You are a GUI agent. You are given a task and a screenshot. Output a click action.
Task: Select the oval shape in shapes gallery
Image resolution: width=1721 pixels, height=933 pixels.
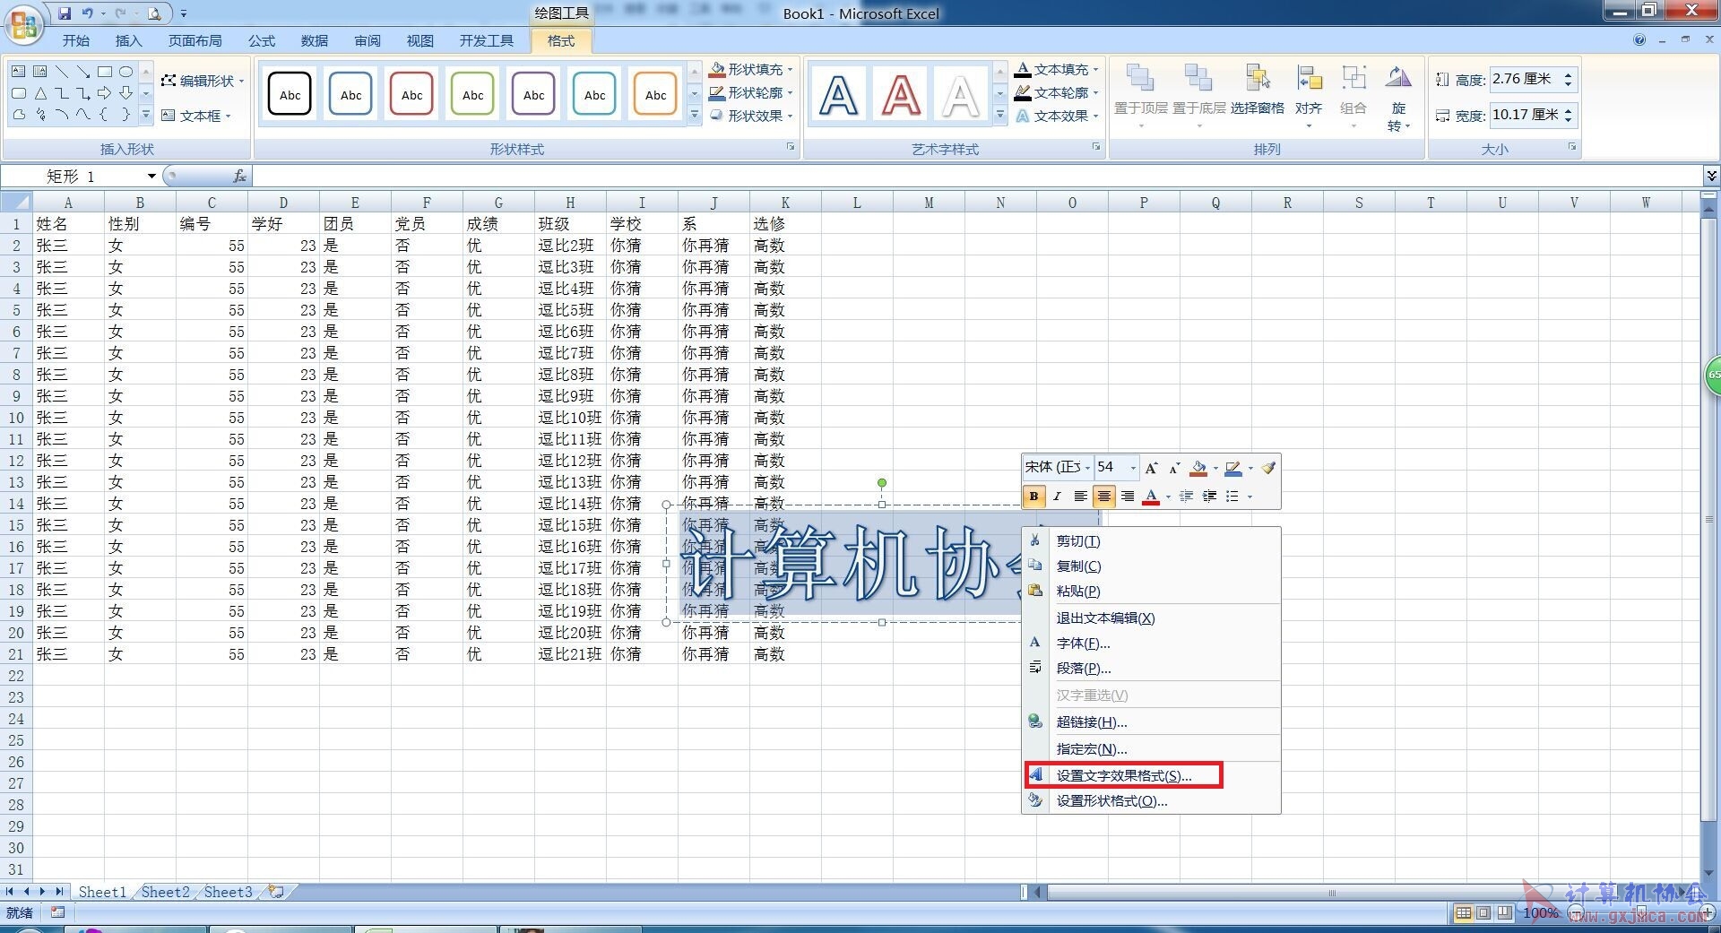[x=126, y=71]
